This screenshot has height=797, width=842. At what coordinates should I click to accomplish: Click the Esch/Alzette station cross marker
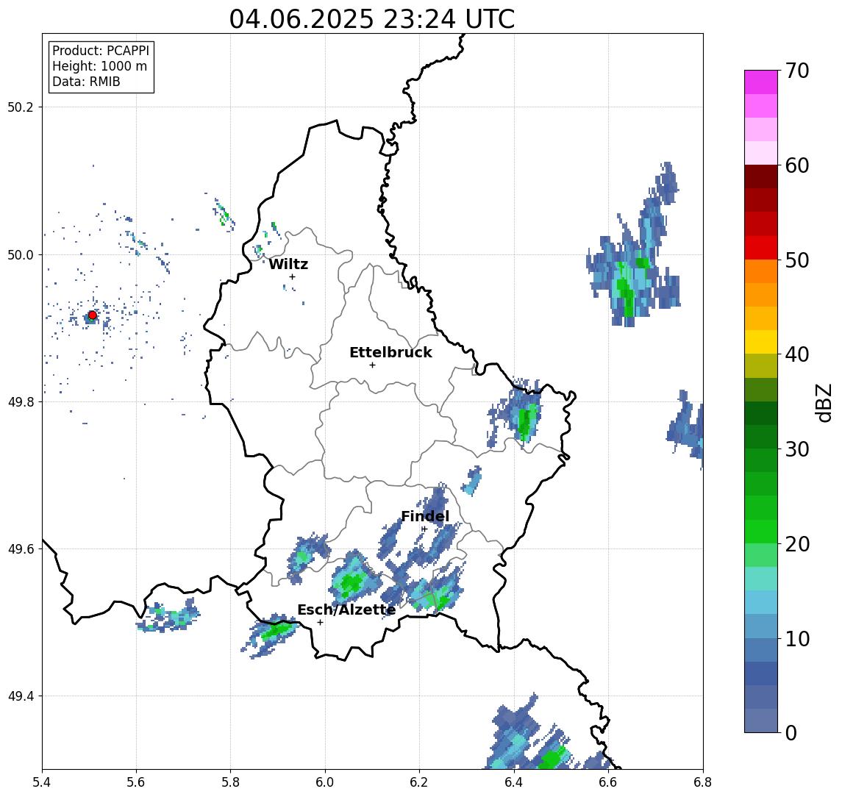(x=320, y=623)
